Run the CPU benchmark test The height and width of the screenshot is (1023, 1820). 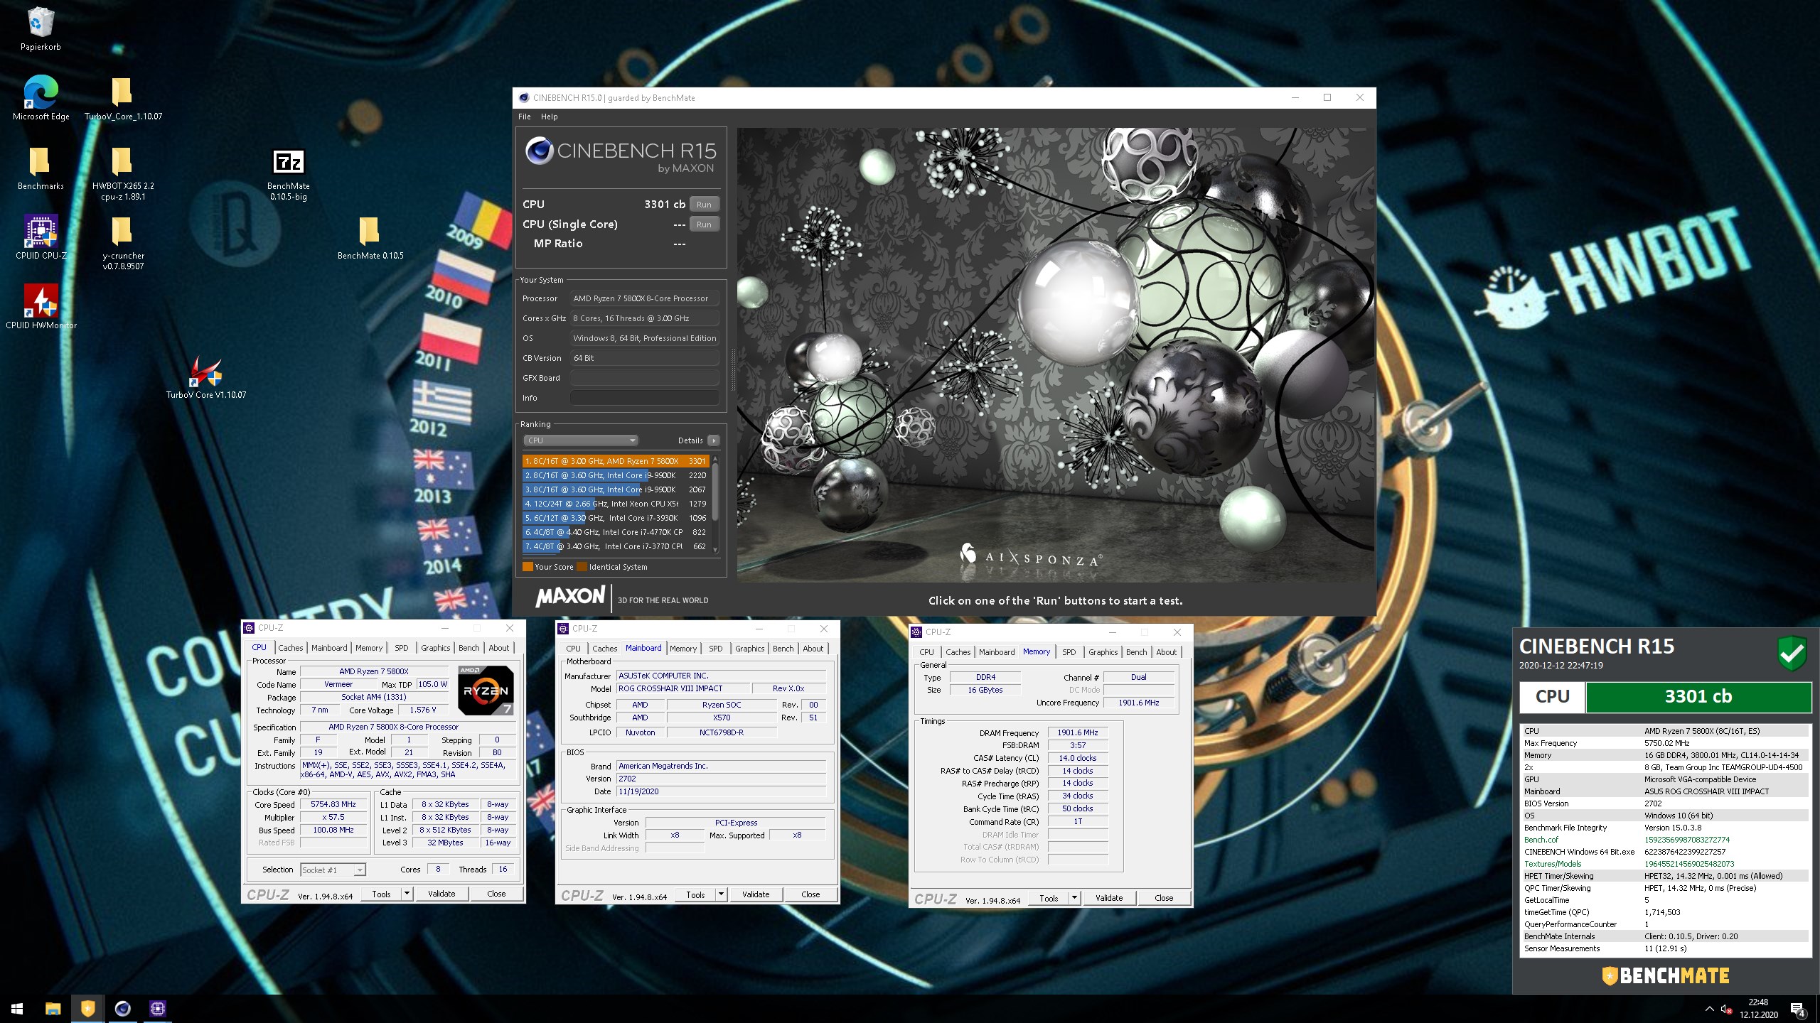pos(704,205)
